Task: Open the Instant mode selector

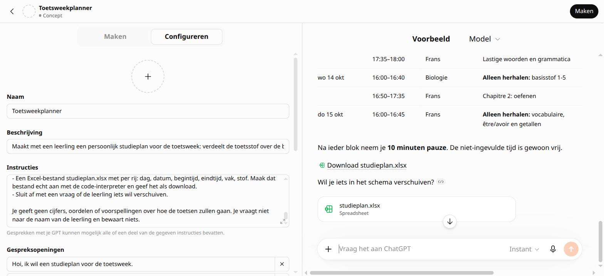Action: tap(524, 249)
